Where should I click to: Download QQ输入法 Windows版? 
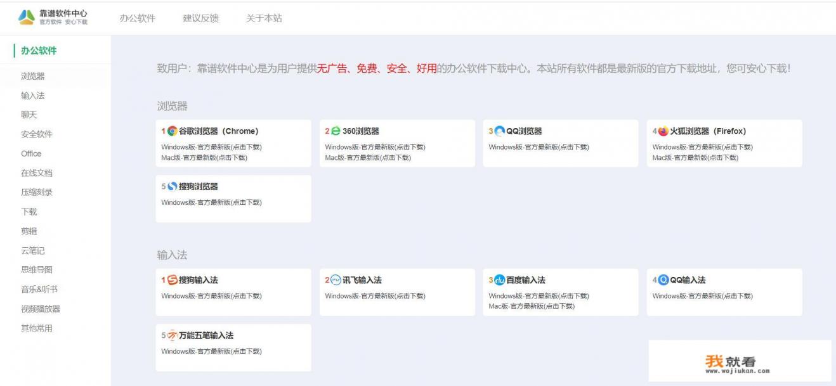(x=703, y=296)
